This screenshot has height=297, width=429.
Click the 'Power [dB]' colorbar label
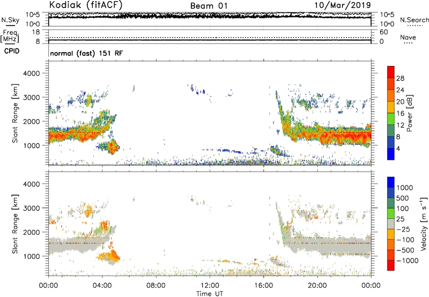coord(409,113)
